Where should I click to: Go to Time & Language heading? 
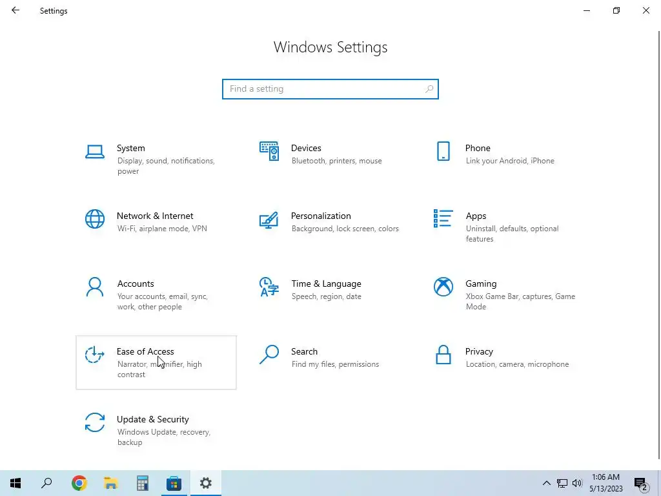(x=326, y=284)
